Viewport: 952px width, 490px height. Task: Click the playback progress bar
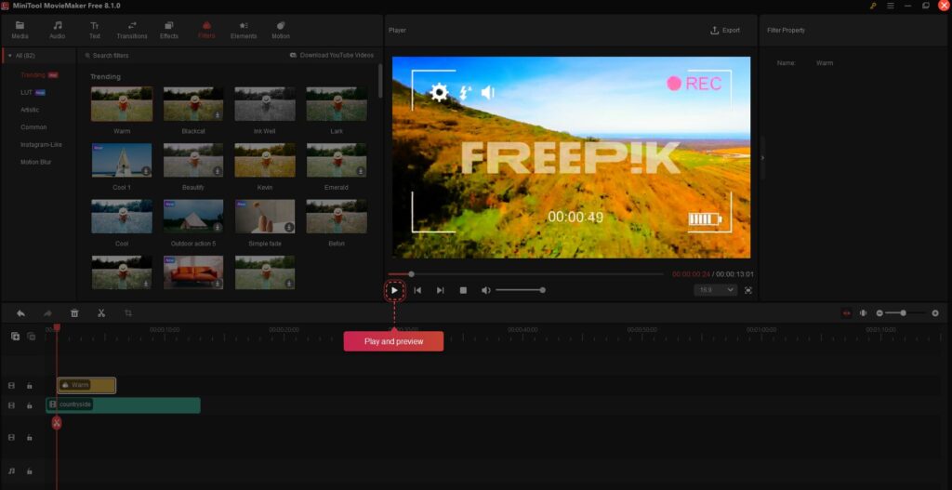pyautogui.click(x=526, y=274)
